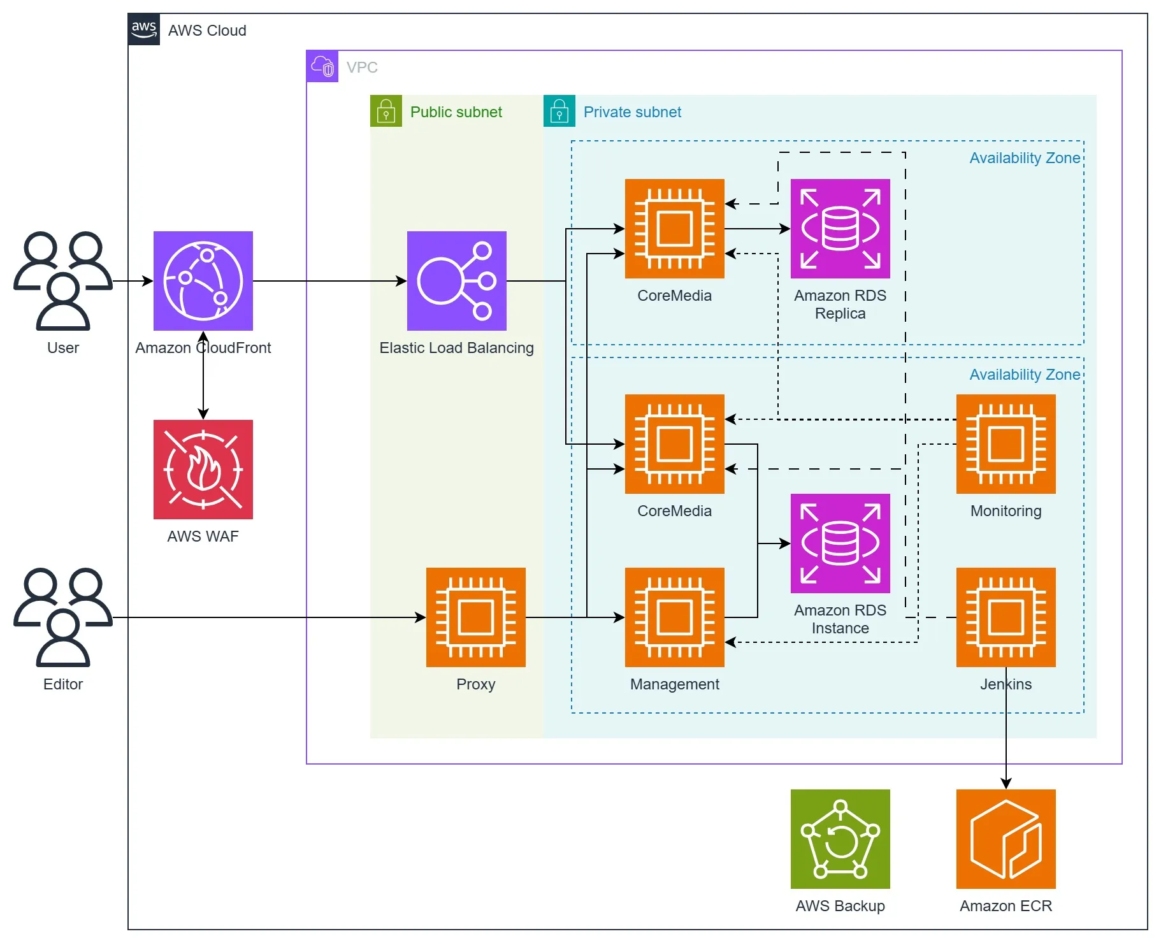Viewport: 1161px width, 943px height.
Task: Click the AWS Backup icon
Action: pyautogui.click(x=840, y=839)
